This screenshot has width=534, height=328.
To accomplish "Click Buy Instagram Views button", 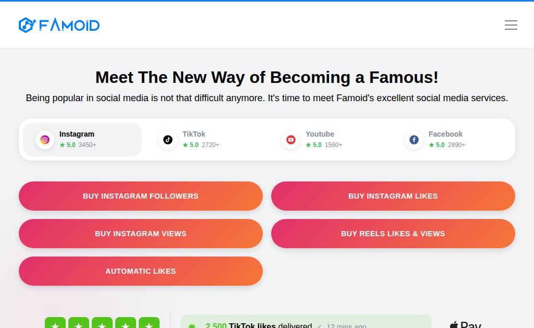I will [x=141, y=234].
